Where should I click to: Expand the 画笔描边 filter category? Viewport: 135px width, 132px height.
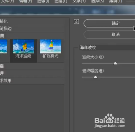click(32, 28)
